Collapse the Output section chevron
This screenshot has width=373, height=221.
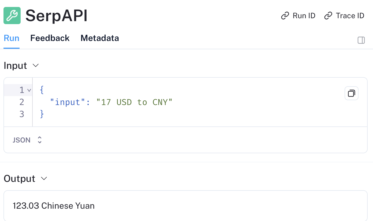pos(44,179)
